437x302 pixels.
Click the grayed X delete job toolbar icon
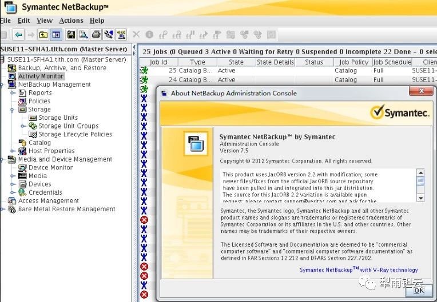136,34
